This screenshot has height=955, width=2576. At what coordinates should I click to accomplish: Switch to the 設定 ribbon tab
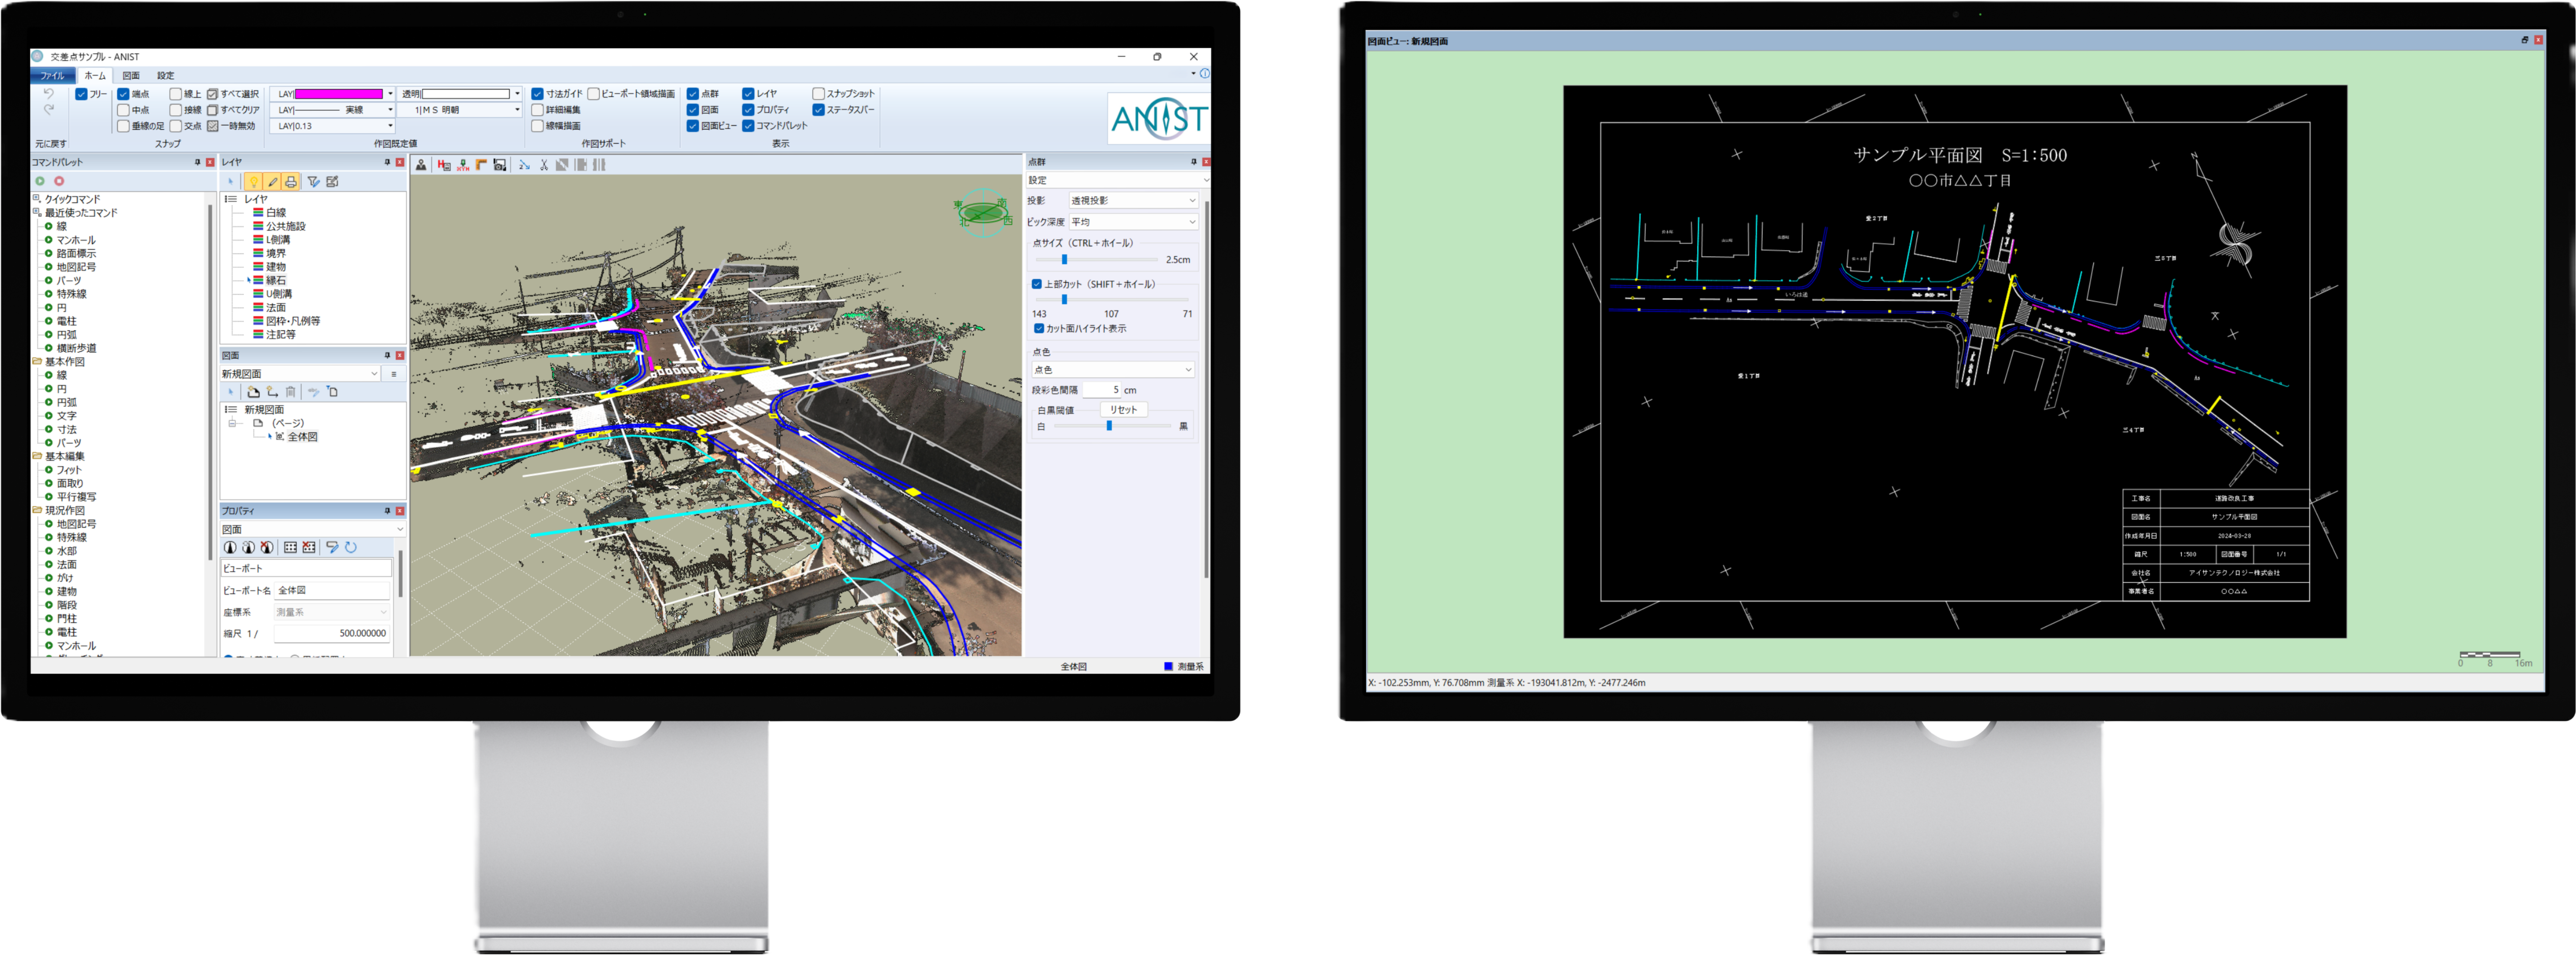coord(165,76)
